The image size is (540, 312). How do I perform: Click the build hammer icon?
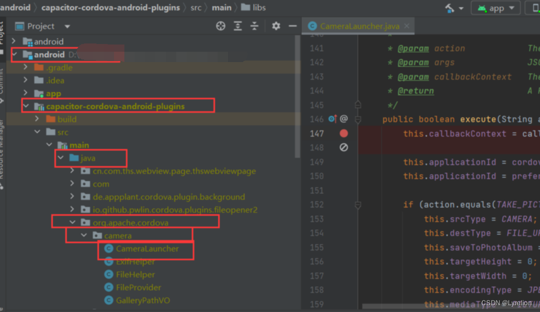pyautogui.click(x=450, y=8)
